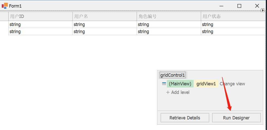Click the Form1 title bar text
Viewport: 267px width, 130px height.
tap(15, 6)
